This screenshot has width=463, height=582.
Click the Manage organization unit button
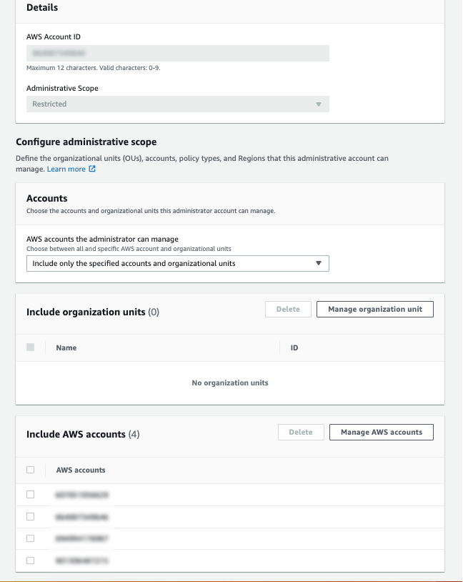pyautogui.click(x=374, y=309)
